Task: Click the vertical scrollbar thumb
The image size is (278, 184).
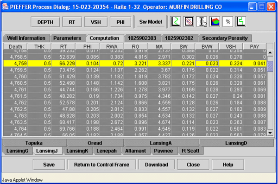Action: tap(270, 67)
